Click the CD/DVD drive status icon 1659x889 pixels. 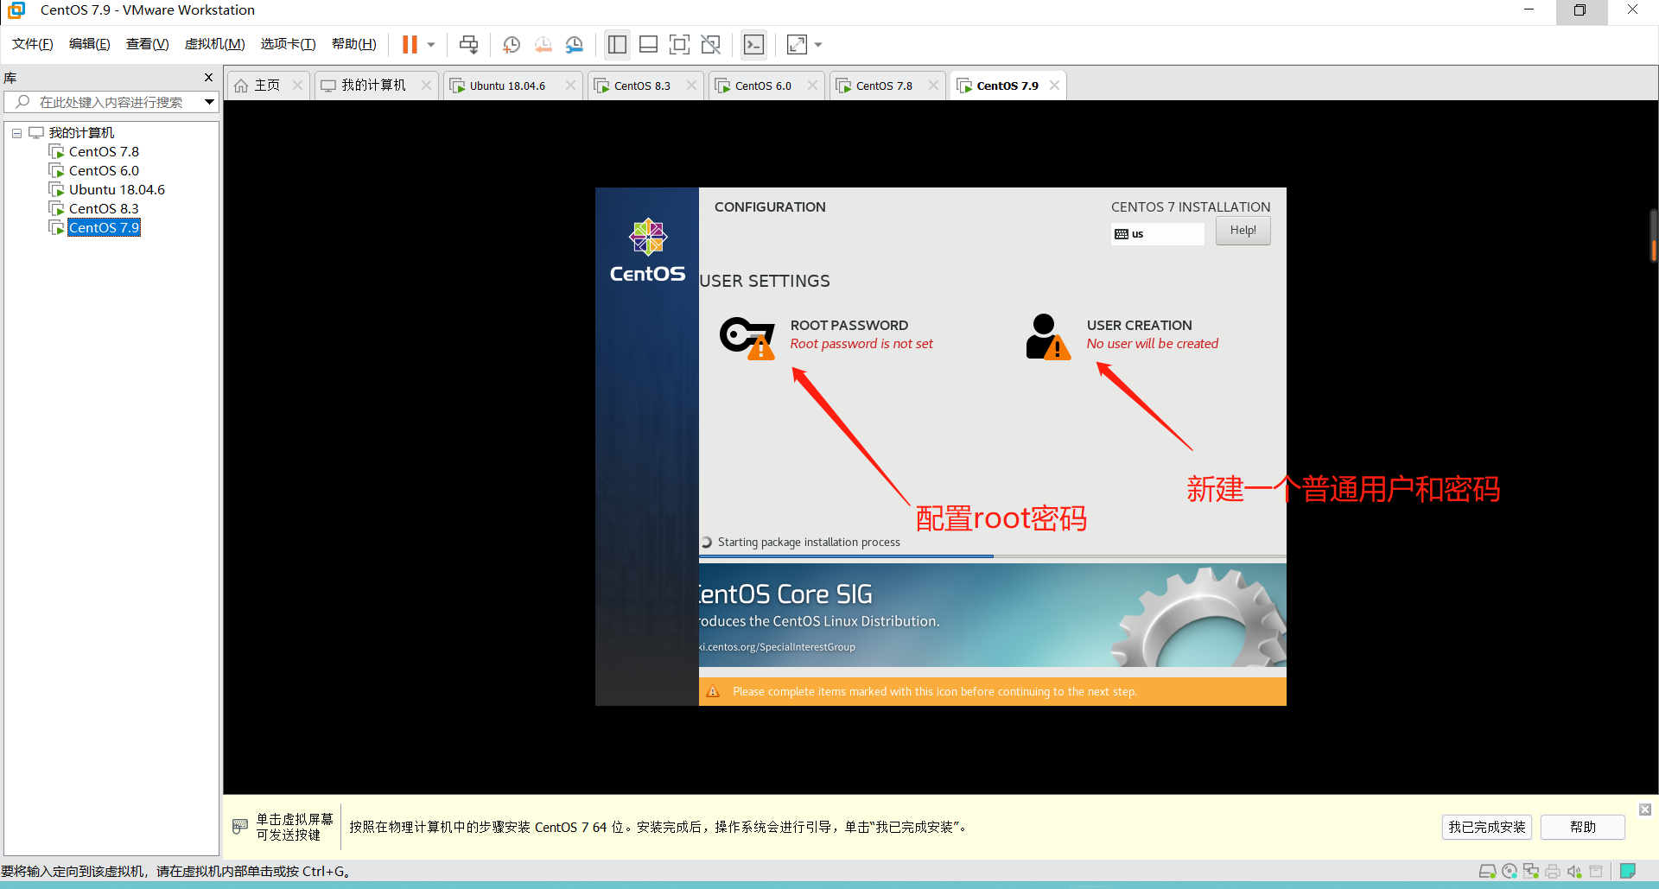pyautogui.click(x=1510, y=871)
